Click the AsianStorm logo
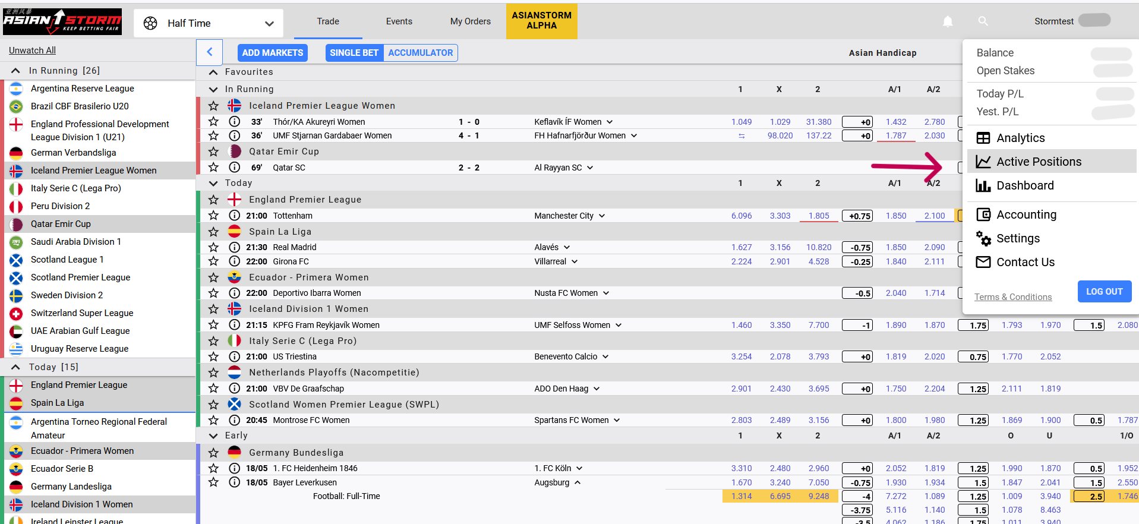 pos(62,21)
